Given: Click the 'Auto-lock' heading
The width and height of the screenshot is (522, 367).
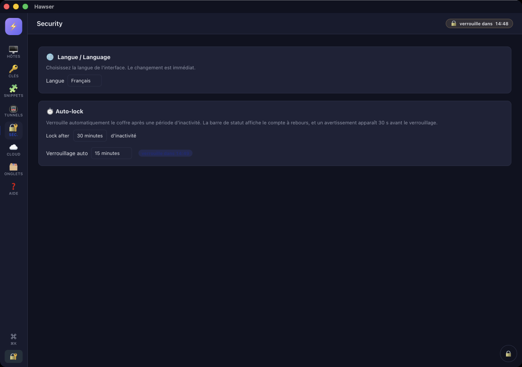Looking at the screenshot, I should pyautogui.click(x=69, y=111).
